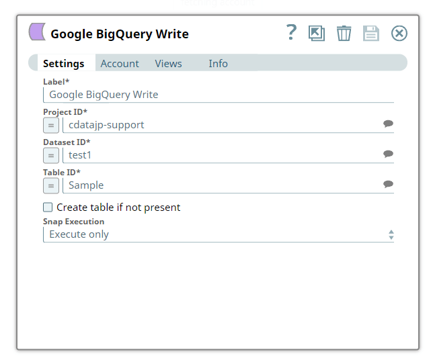Image resolution: width=433 pixels, height=362 pixels.
Task: Open suggestions bubble for Dataset ID
Action: point(388,154)
